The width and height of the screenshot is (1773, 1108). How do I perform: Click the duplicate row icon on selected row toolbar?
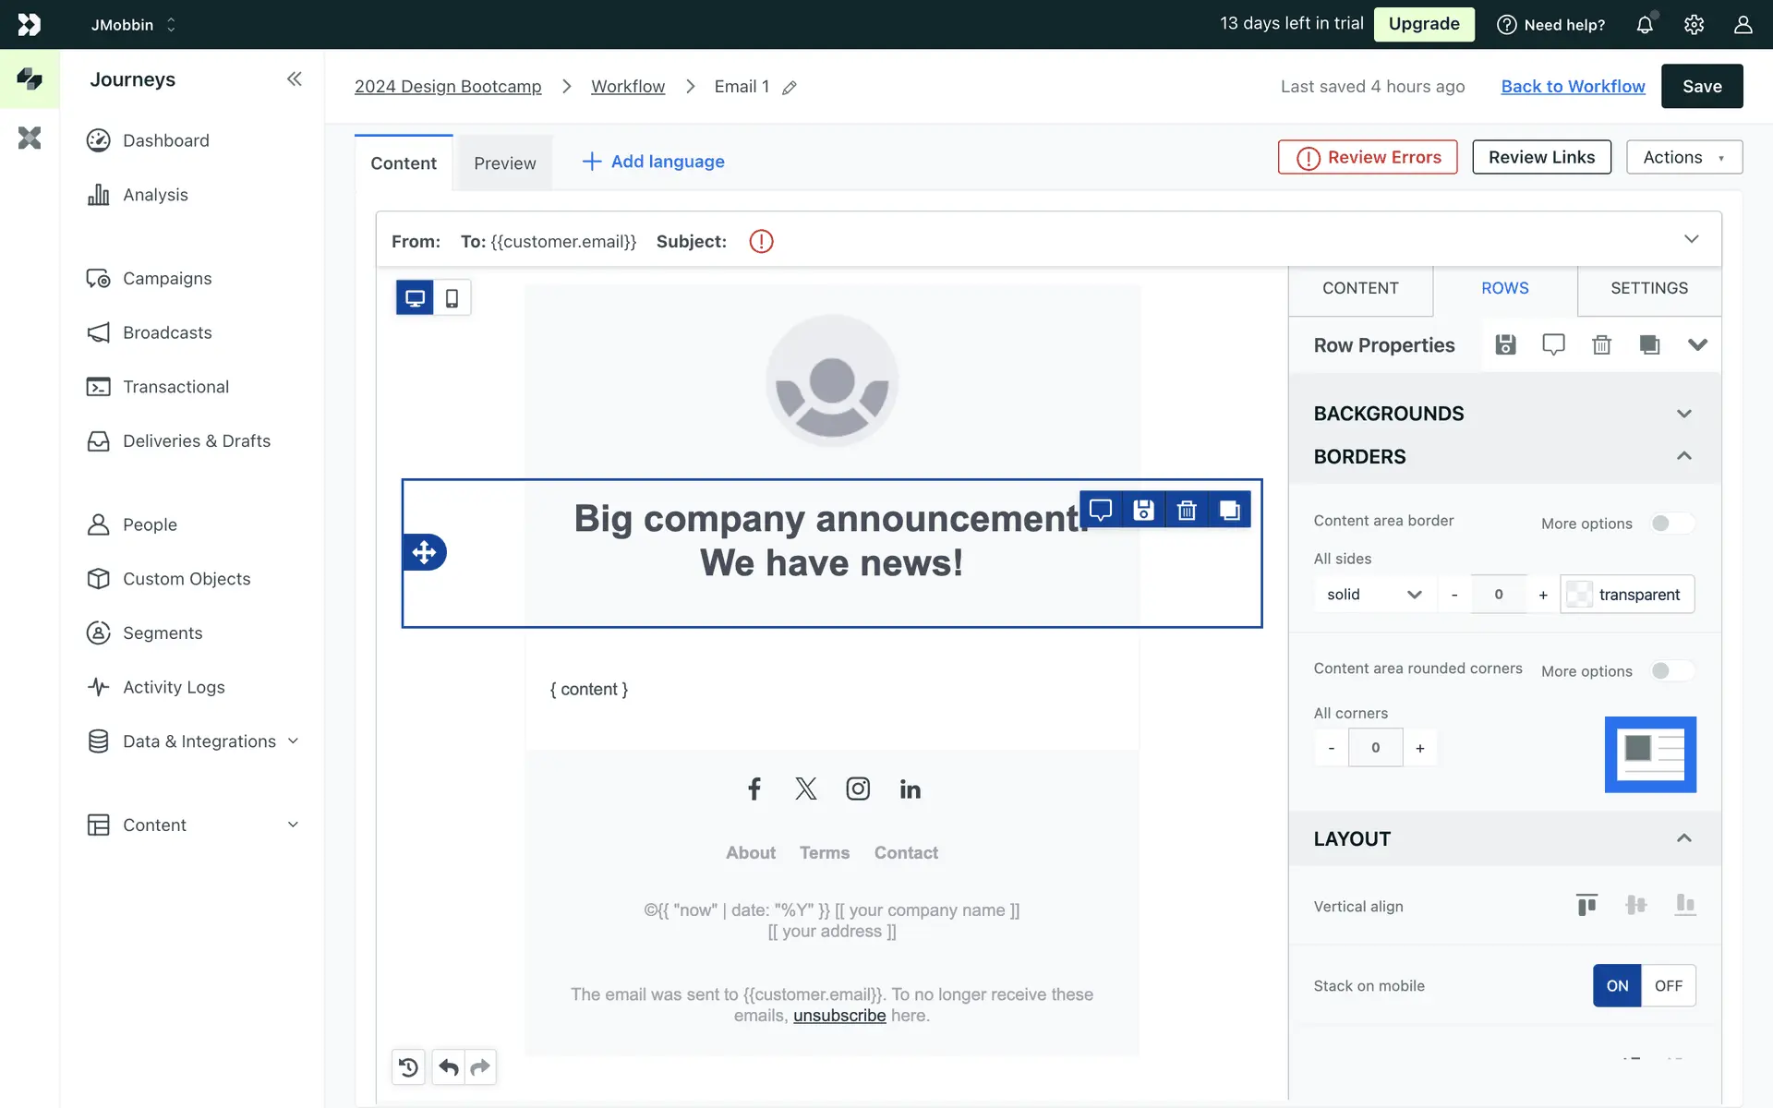1229,510
